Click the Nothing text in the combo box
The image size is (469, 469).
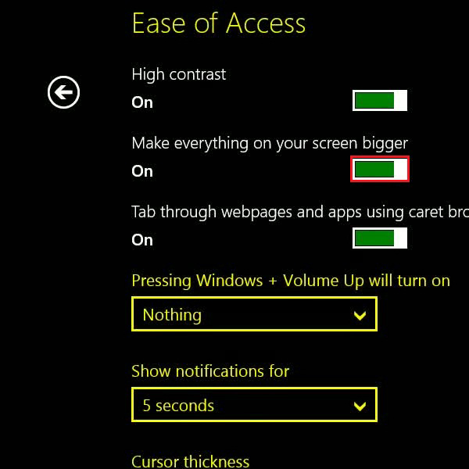point(172,315)
